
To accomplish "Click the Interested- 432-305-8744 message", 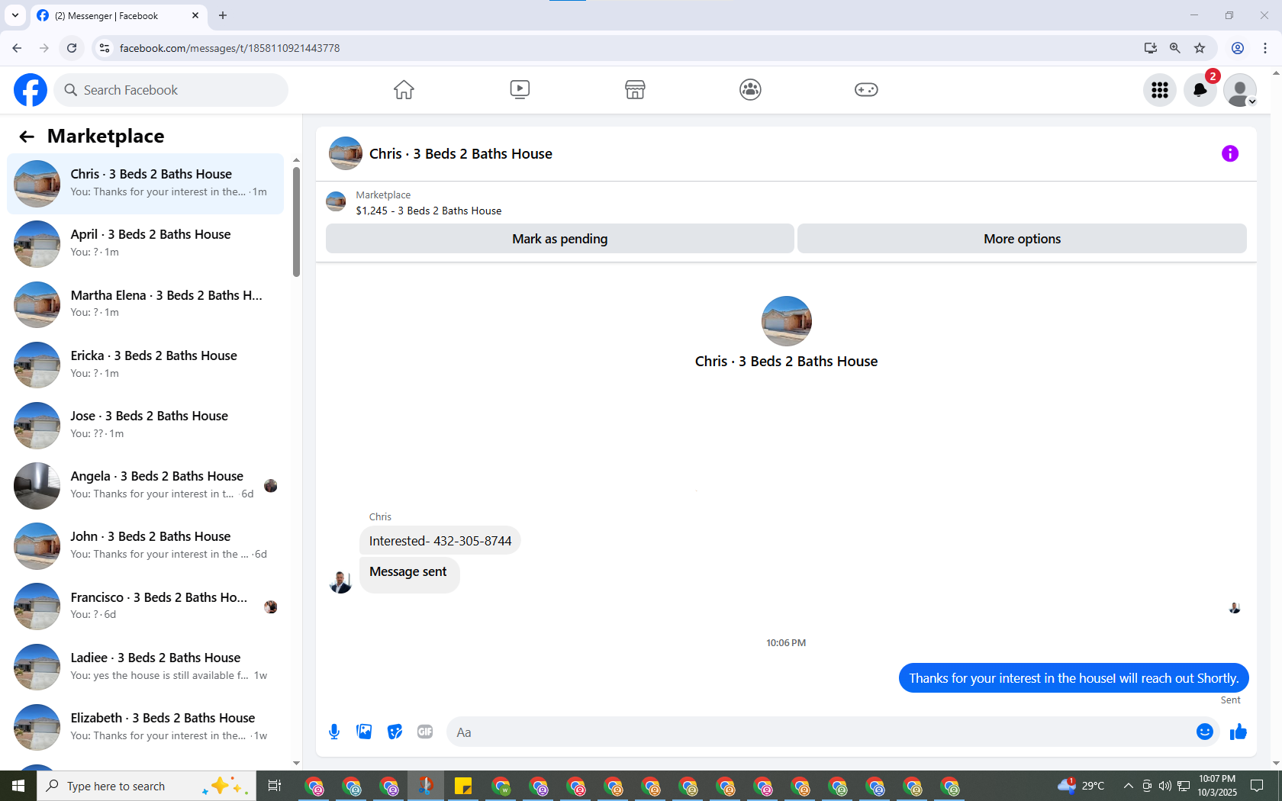I will (x=440, y=541).
